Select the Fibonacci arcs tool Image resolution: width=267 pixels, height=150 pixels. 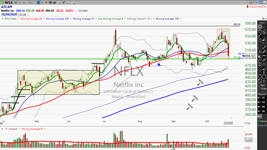pos(260,39)
